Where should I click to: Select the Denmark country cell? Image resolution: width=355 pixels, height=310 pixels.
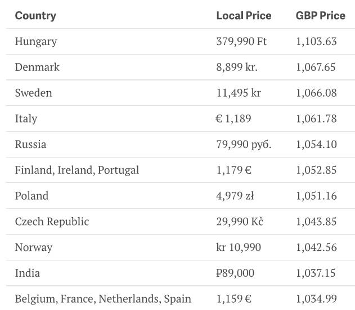tap(37, 68)
